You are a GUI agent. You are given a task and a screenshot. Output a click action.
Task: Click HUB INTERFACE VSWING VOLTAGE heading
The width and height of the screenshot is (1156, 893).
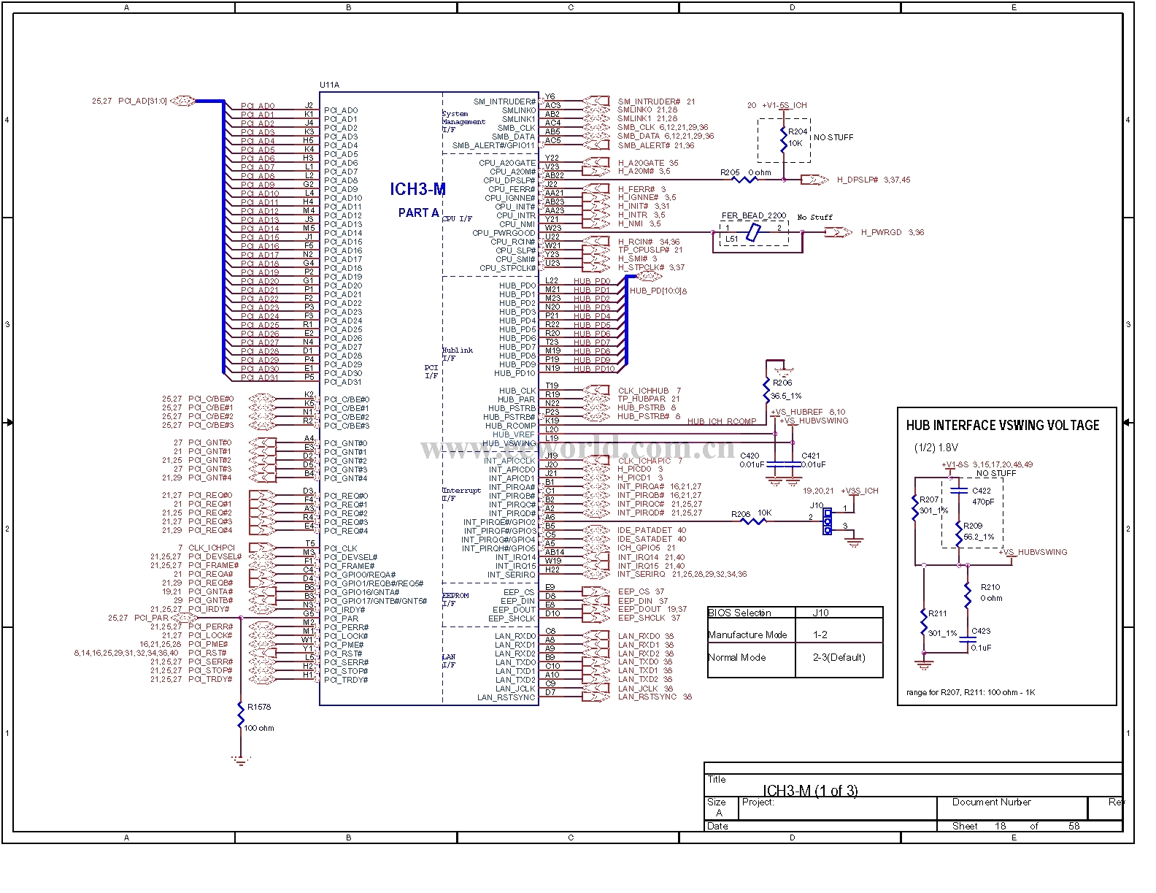pyautogui.click(x=1003, y=425)
